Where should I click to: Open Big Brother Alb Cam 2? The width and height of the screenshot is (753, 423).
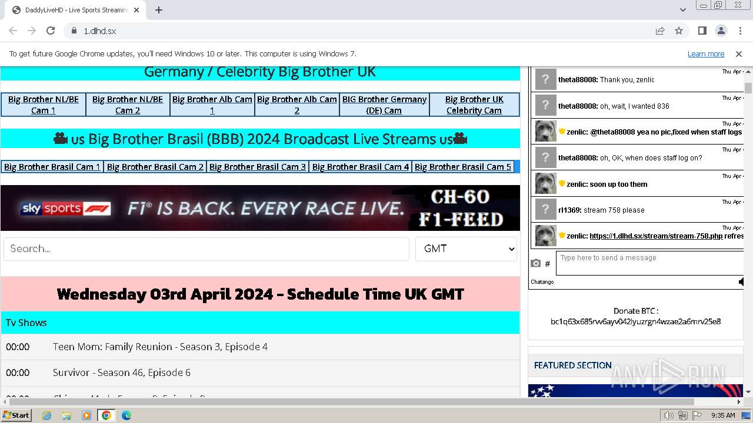[x=296, y=105]
